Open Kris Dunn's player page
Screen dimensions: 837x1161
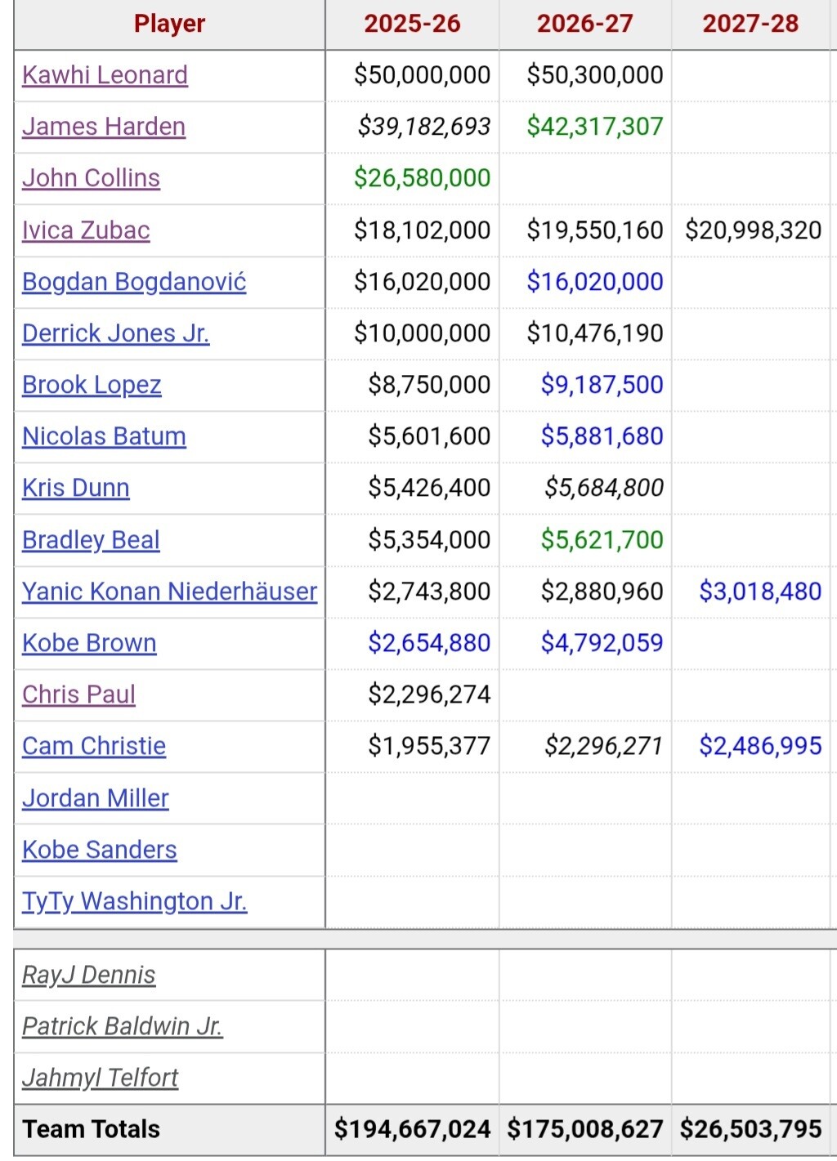point(76,488)
